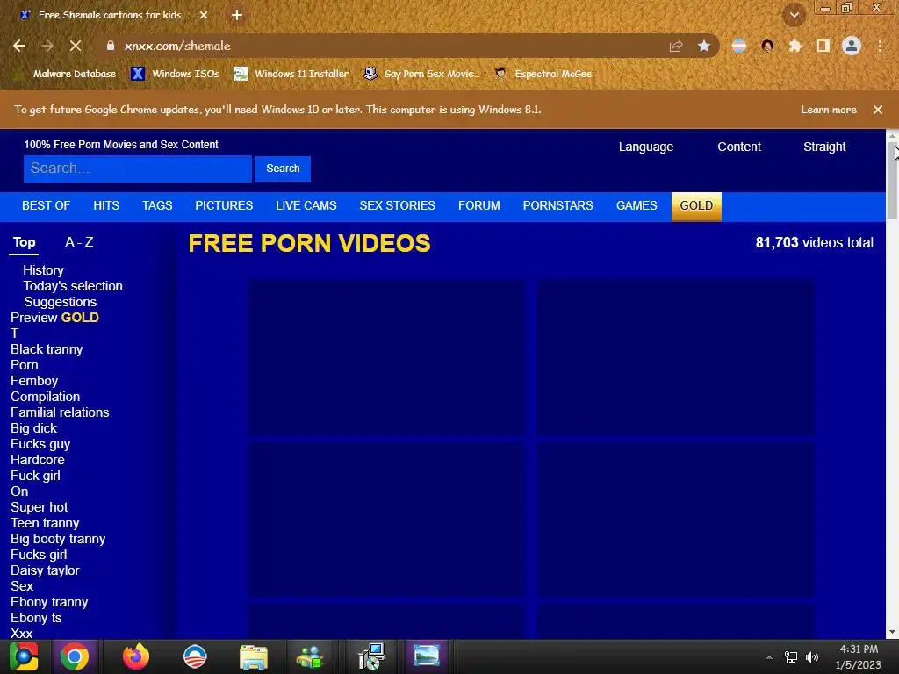Select the LIVE CAMS nav item
This screenshot has height=674, width=899.
[x=306, y=205]
